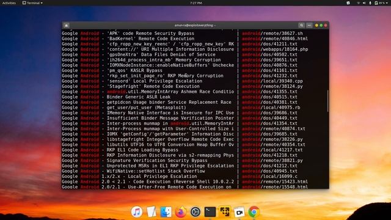The image size is (391, 220).
Task: Click the 'Stagefright' Remote Code Execution line
Action: point(131,86)
